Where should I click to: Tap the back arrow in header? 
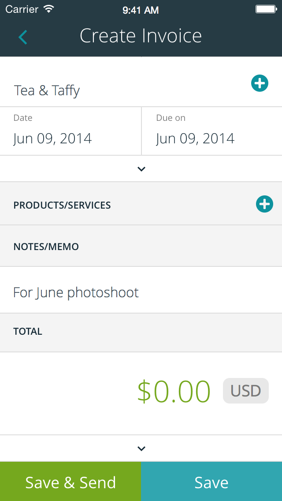coord(23,37)
